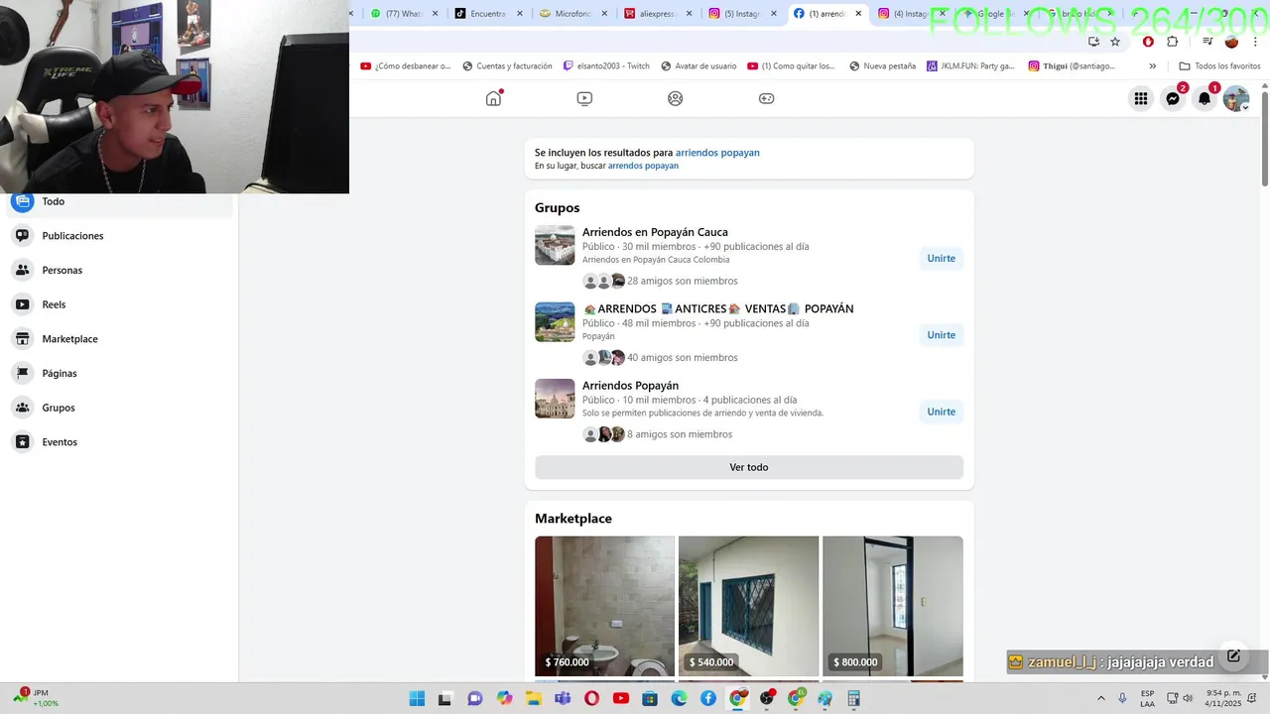Select the Todo search filter
Image resolution: width=1270 pixels, height=714 pixels.
(x=120, y=202)
